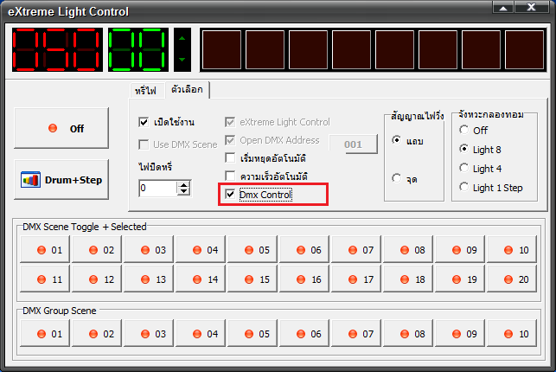Toggle DMX scene 19
The image size is (556, 372).
pos(460,279)
